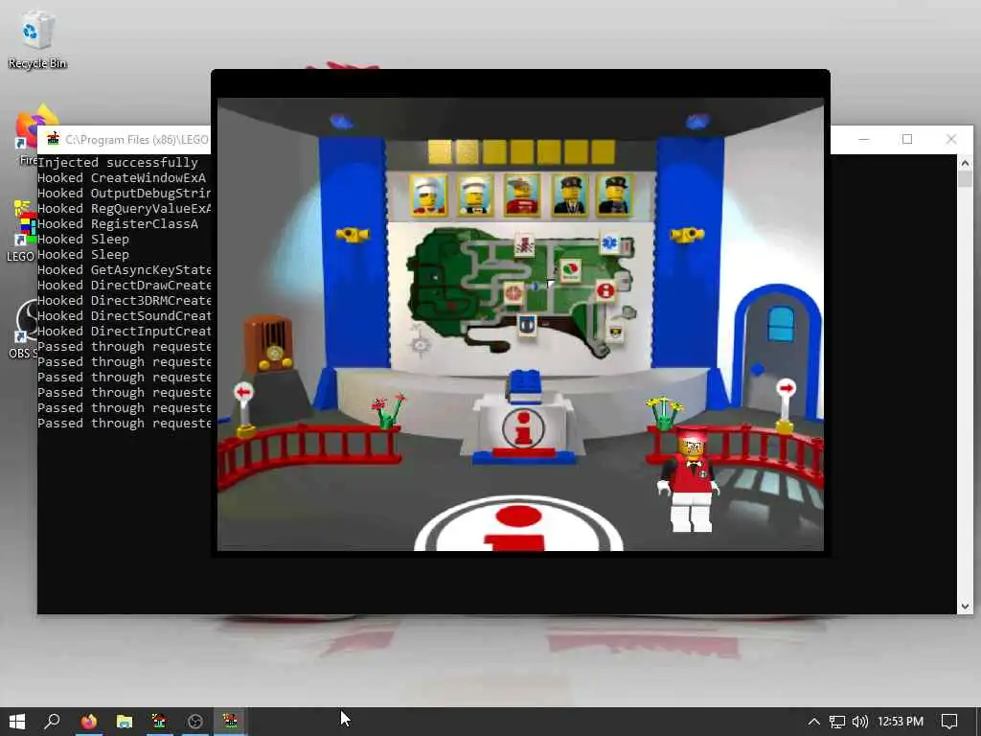981x736 pixels.
Task: Click the blue medical star icon on map
Action: click(x=609, y=243)
